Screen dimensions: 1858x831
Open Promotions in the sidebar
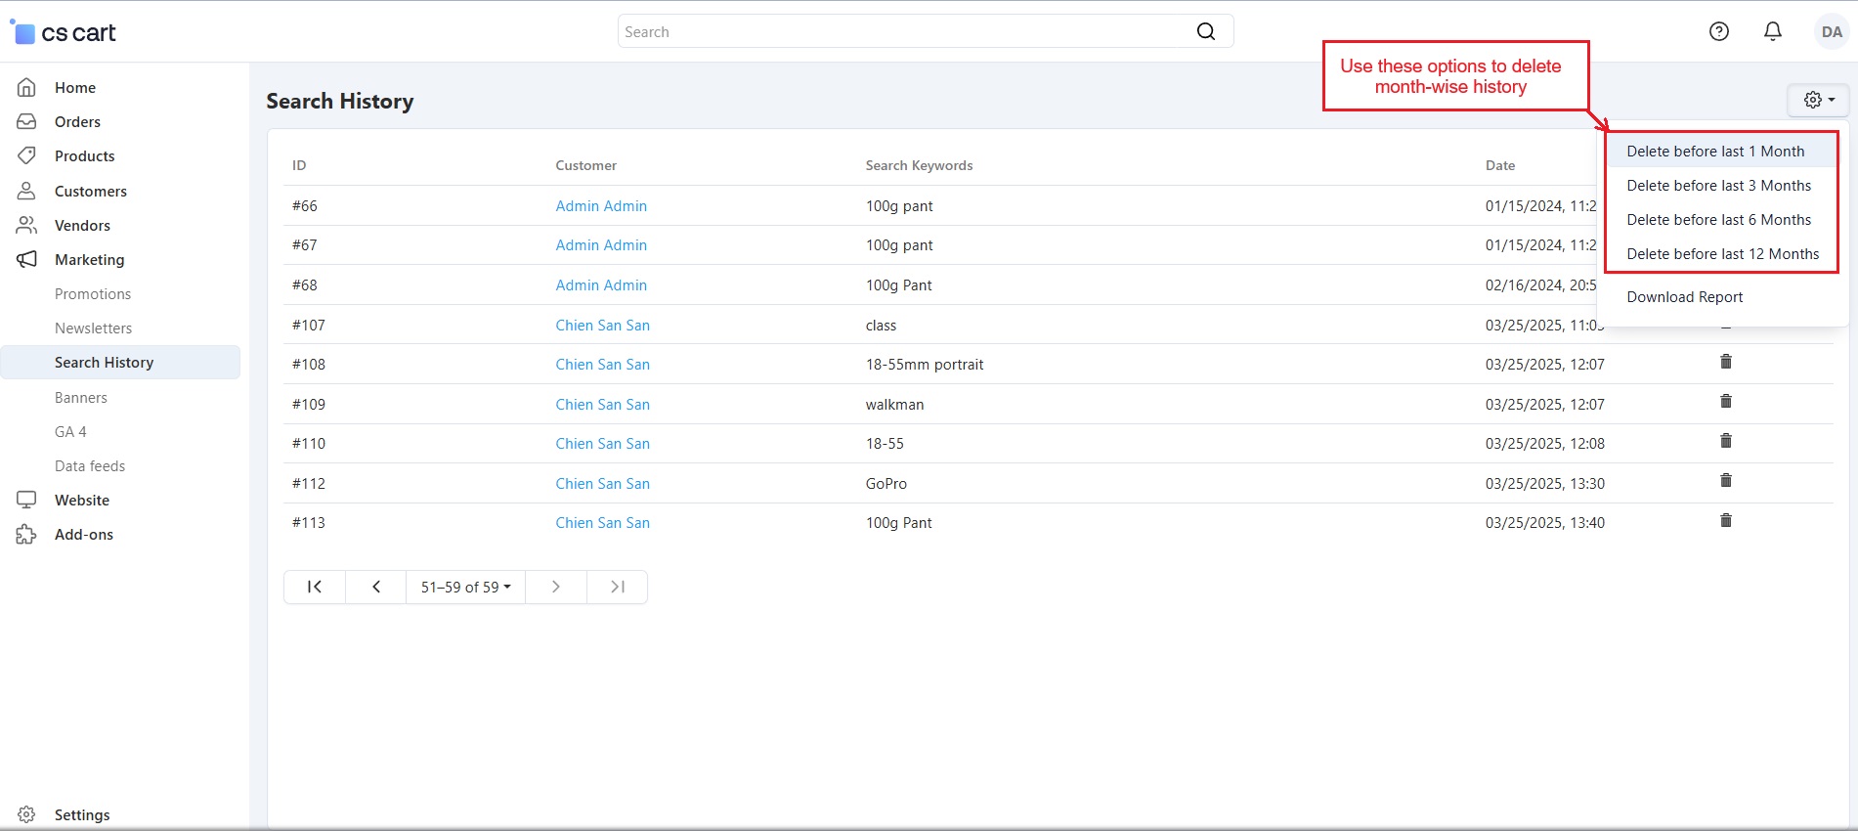93,294
